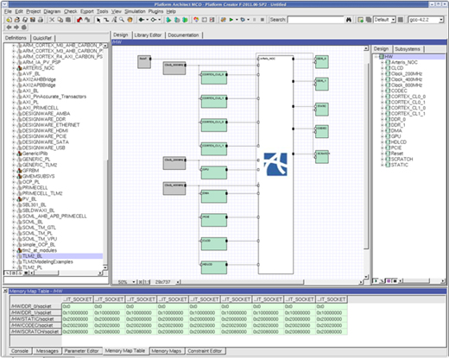The height and width of the screenshot is (358, 449).
Task: Select the arrow pointer tool
Action: pos(98,20)
